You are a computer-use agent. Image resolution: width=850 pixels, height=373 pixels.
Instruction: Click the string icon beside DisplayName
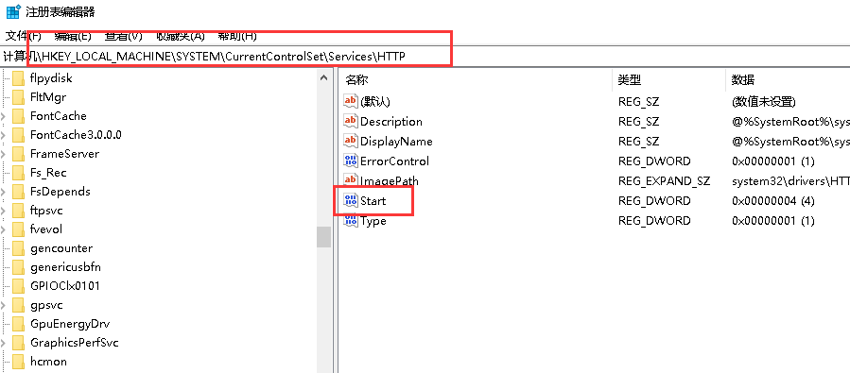[351, 142]
